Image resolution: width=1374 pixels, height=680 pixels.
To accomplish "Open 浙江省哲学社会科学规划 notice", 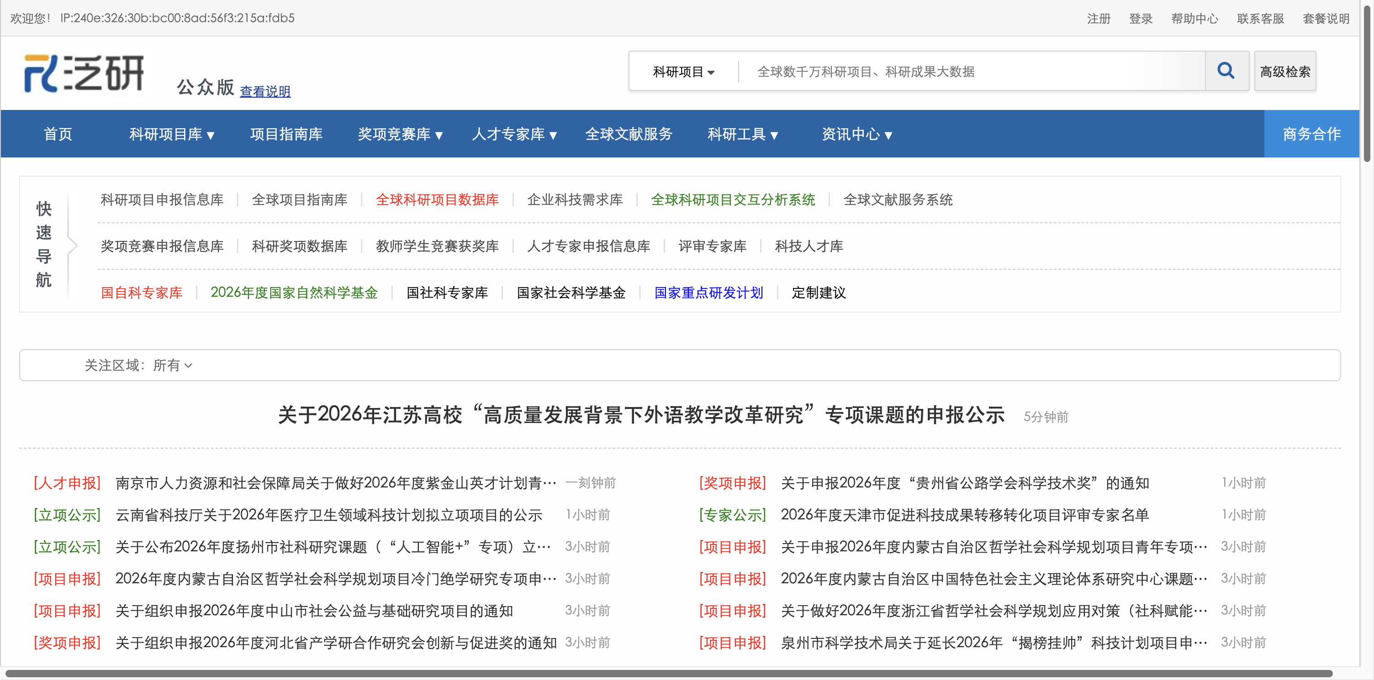I will [994, 611].
